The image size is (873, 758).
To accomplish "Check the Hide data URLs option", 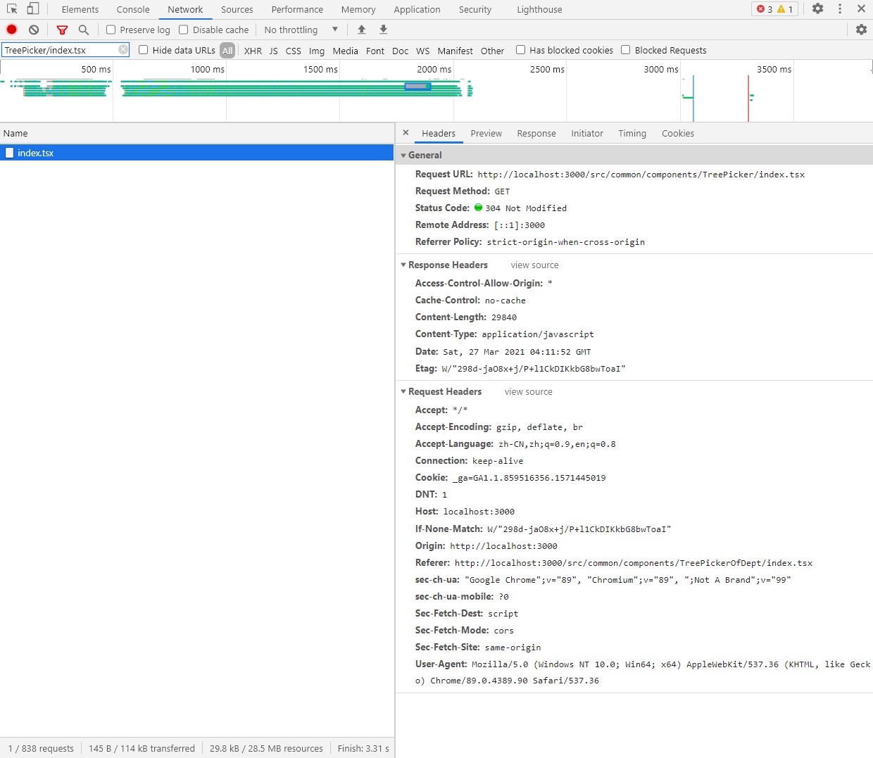I will [144, 50].
